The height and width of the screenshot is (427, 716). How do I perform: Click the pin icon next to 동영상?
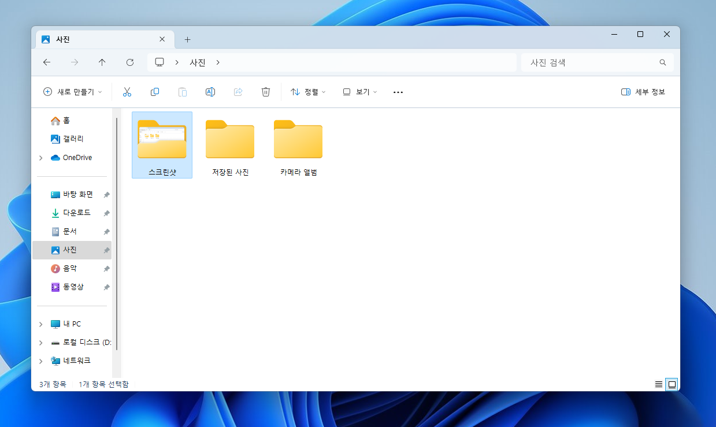pos(106,287)
